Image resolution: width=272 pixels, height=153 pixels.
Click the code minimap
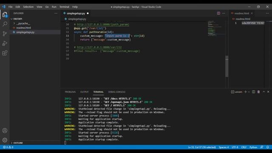click(x=216, y=28)
